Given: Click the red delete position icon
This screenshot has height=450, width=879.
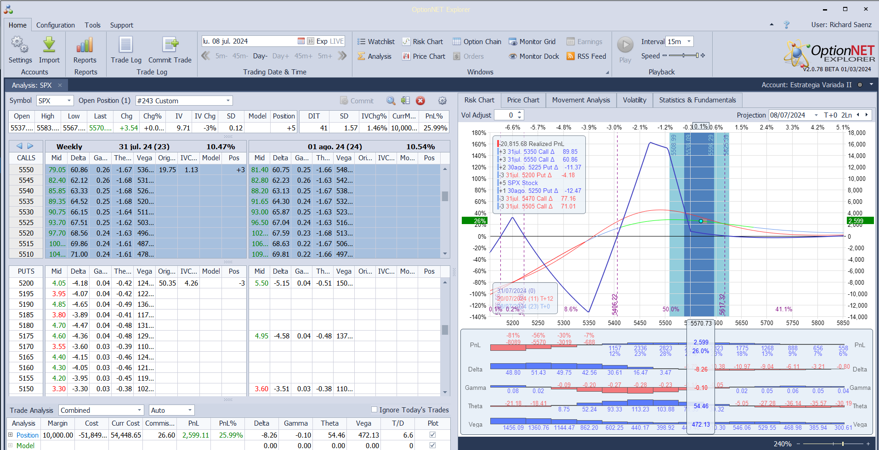Looking at the screenshot, I should 420,101.
